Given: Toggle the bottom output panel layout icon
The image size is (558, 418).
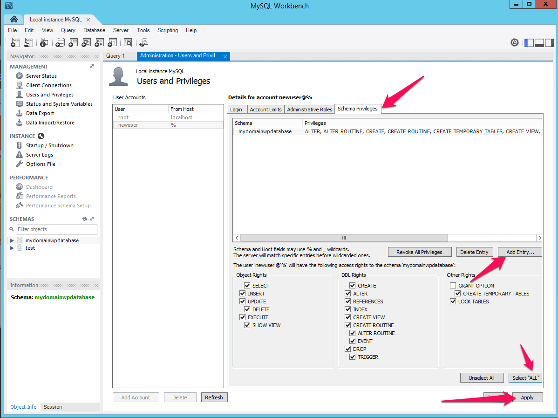Looking at the screenshot, I should (x=539, y=42).
